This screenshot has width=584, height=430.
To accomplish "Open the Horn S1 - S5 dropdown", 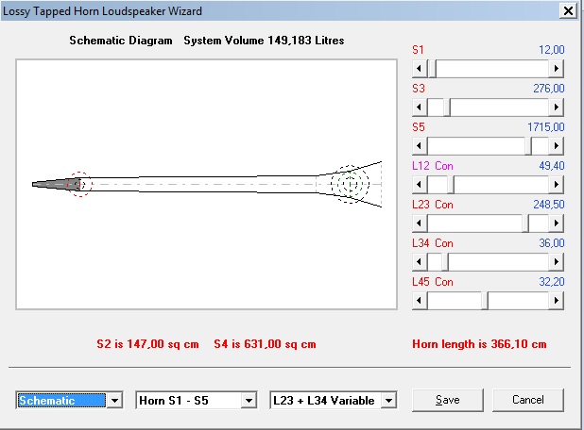I will (249, 401).
